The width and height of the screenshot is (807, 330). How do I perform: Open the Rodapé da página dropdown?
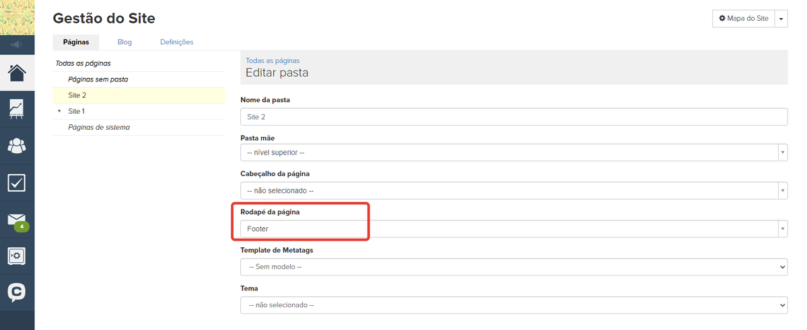[x=514, y=229]
